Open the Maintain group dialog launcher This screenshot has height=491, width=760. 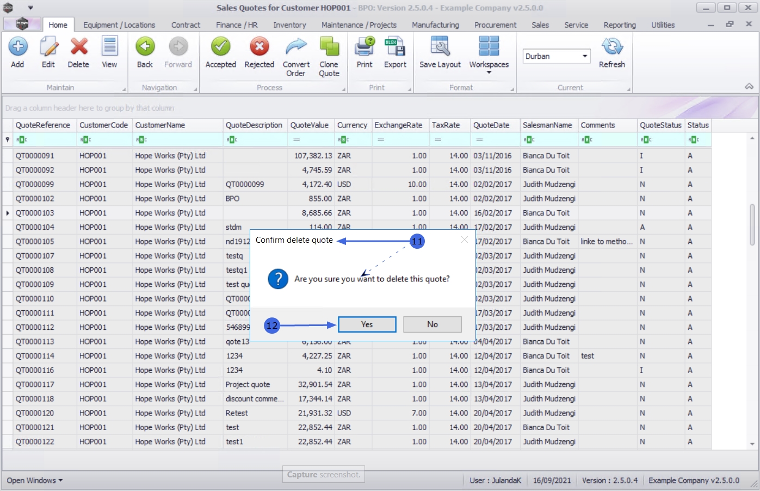pos(124,89)
